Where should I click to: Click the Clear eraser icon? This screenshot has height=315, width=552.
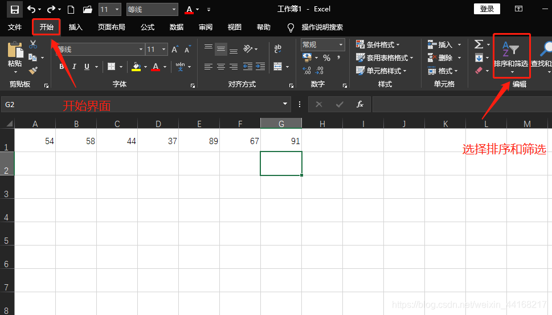click(x=479, y=71)
